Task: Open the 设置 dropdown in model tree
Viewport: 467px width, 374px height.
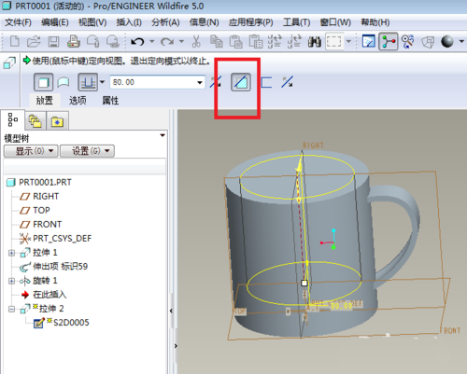Action: click(x=87, y=151)
